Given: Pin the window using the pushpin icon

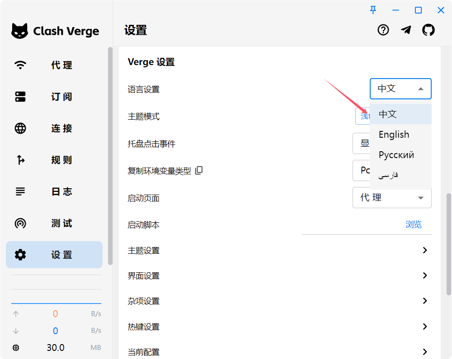Looking at the screenshot, I should pyautogui.click(x=373, y=10).
